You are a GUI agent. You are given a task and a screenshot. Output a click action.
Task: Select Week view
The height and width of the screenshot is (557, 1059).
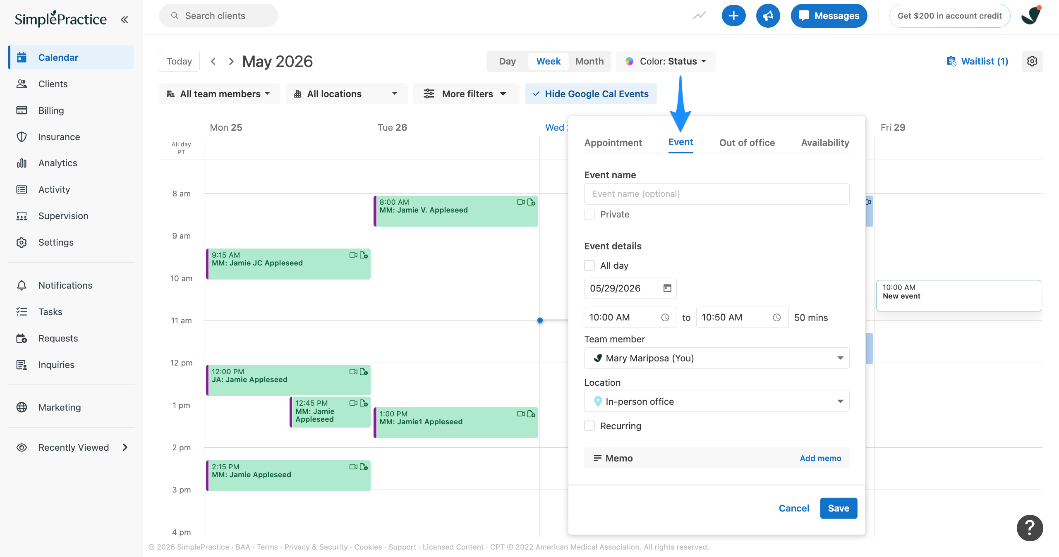click(x=549, y=61)
